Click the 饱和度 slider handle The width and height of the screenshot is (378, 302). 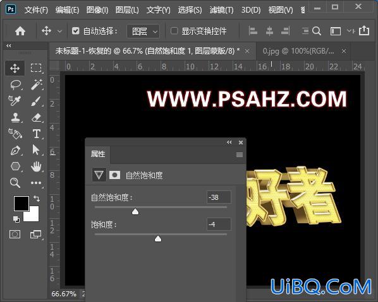coord(158,238)
